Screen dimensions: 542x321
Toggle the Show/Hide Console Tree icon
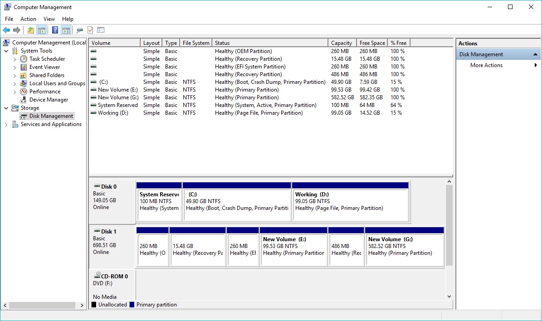41,30
